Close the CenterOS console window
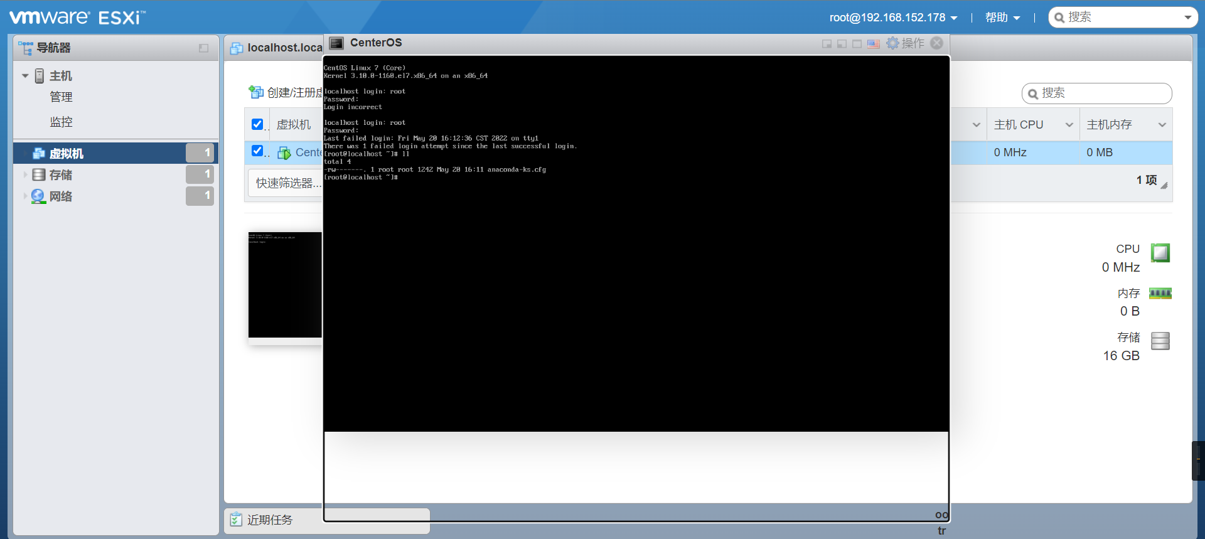1205x539 pixels. (x=936, y=43)
